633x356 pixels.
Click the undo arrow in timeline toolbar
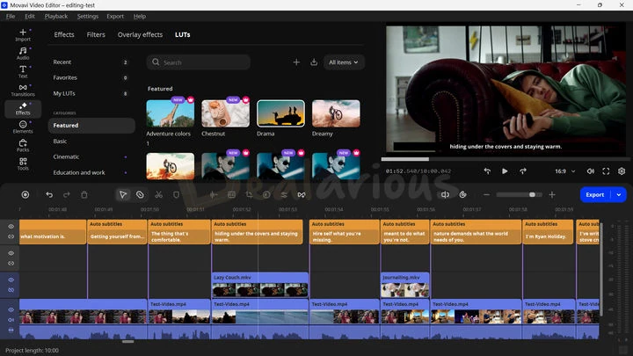[x=49, y=194]
